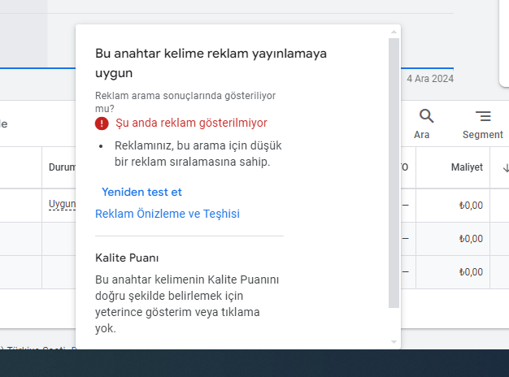Click the sort arrow next to Maliyet

point(506,167)
